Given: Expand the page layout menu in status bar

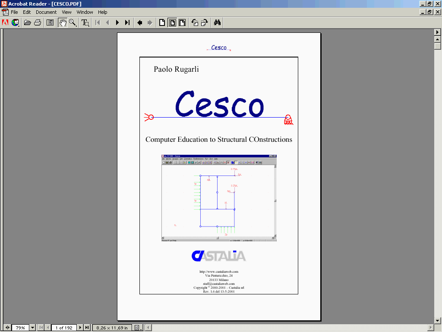Looking at the screenshot, I should point(138,328).
